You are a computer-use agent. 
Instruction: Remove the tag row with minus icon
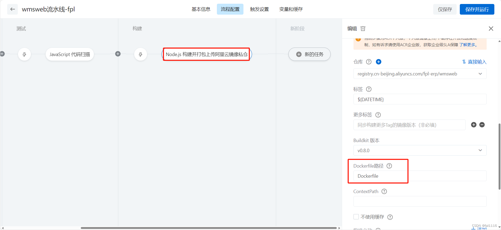click(482, 125)
